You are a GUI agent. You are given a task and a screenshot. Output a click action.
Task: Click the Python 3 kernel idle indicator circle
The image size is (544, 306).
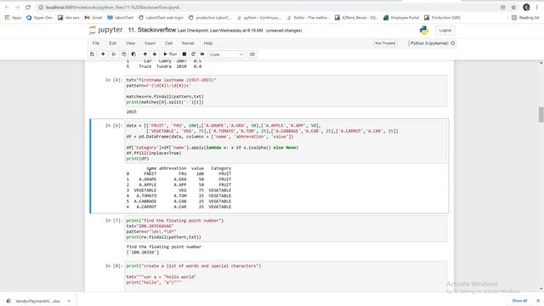click(x=453, y=43)
